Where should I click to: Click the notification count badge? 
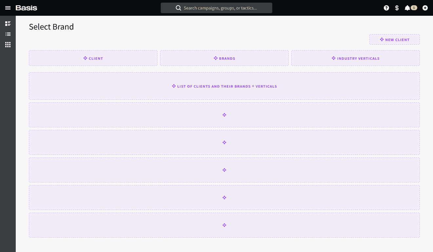click(414, 8)
